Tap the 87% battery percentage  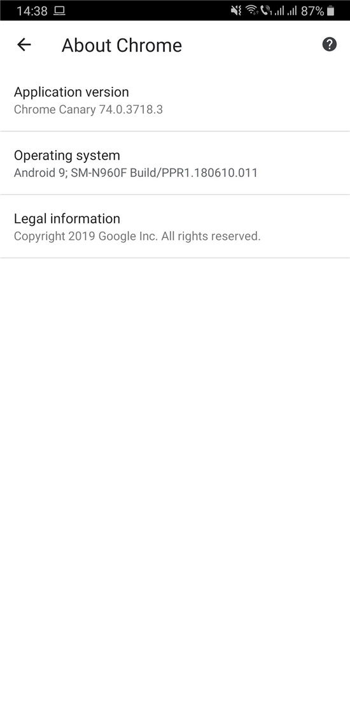pos(312,11)
